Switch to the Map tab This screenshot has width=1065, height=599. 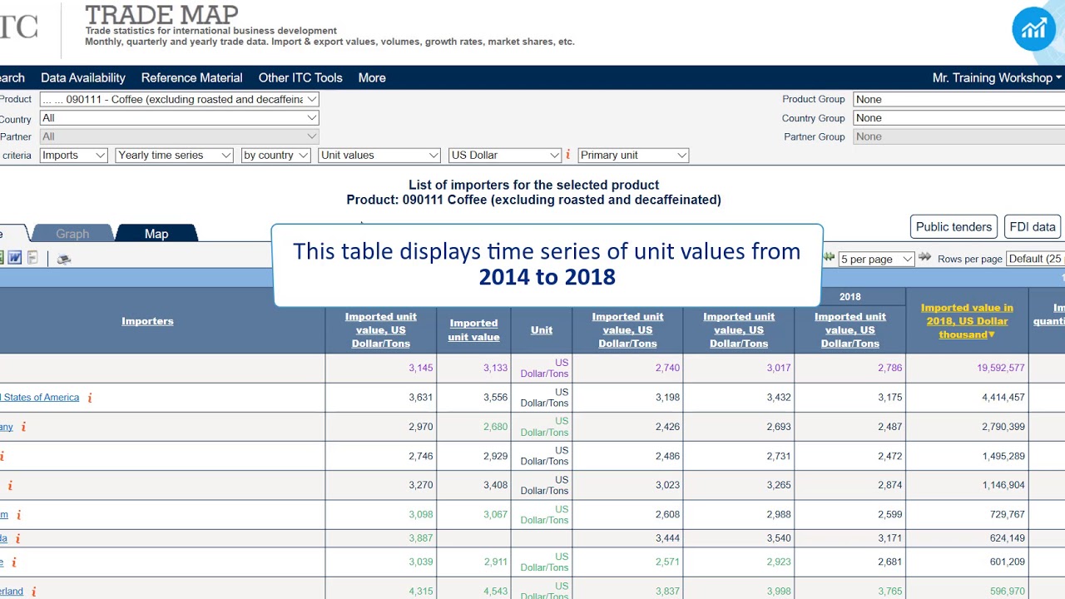(x=156, y=234)
